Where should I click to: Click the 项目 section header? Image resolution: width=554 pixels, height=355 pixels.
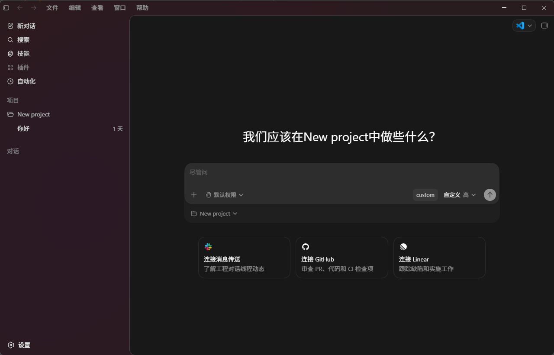coord(13,100)
